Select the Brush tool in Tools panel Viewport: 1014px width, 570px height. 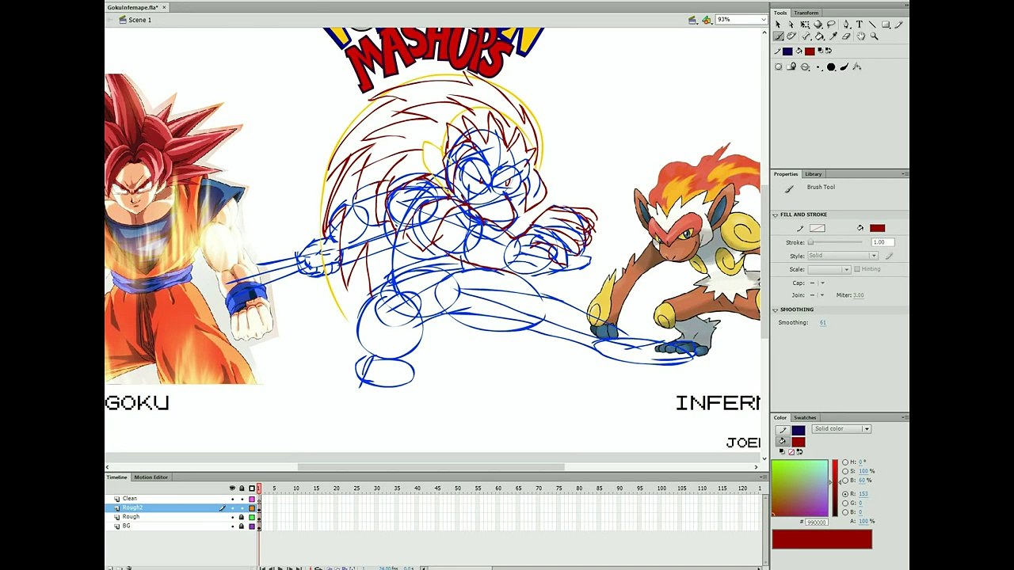tap(779, 36)
